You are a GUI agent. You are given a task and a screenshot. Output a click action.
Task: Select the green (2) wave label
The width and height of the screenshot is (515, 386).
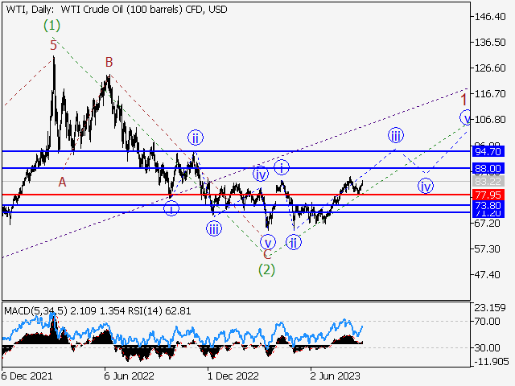click(266, 270)
